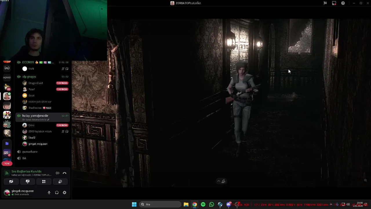Jump to new mentions YENİ pill

click(x=7, y=163)
